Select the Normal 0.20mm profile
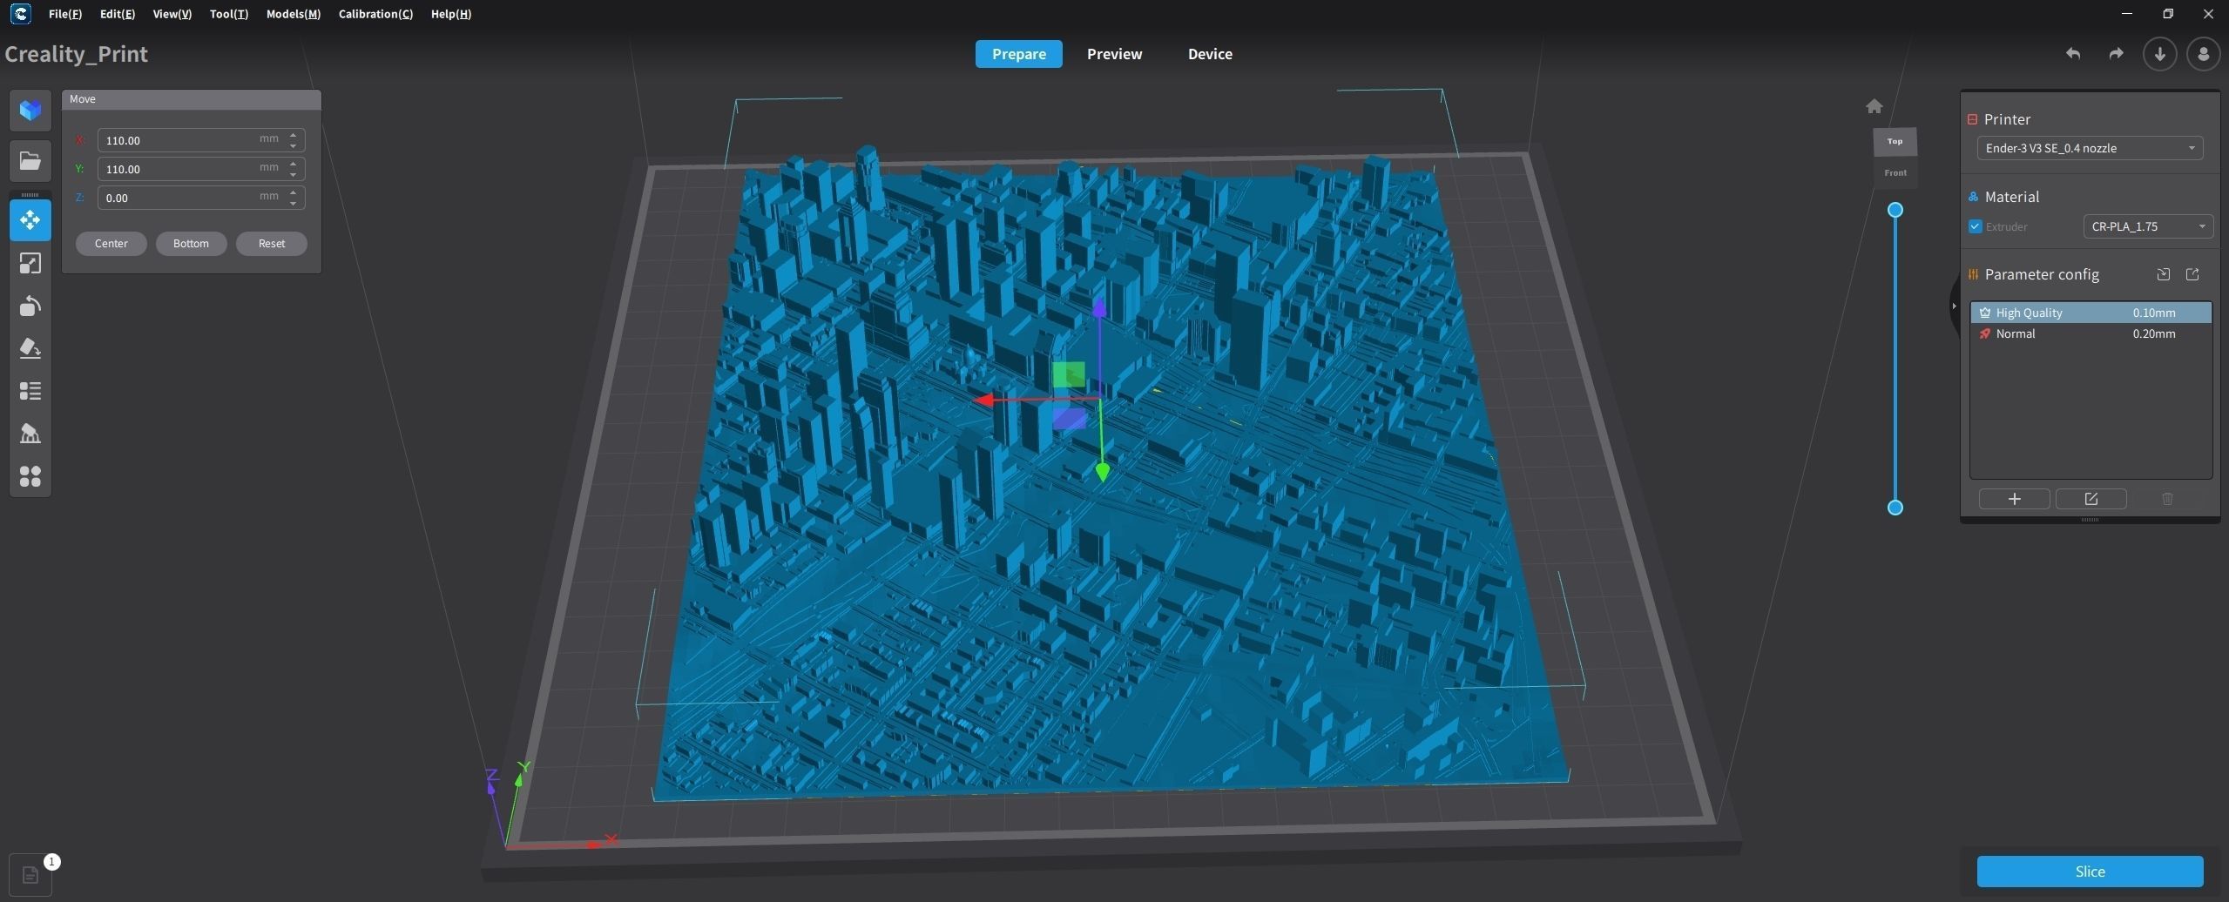Viewport: 2229px width, 902px height. (2091, 333)
